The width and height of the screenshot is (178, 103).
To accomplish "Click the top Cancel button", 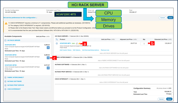I will tap(162, 18).
